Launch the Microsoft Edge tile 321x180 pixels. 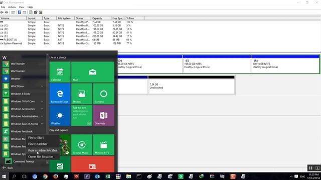pos(60,94)
